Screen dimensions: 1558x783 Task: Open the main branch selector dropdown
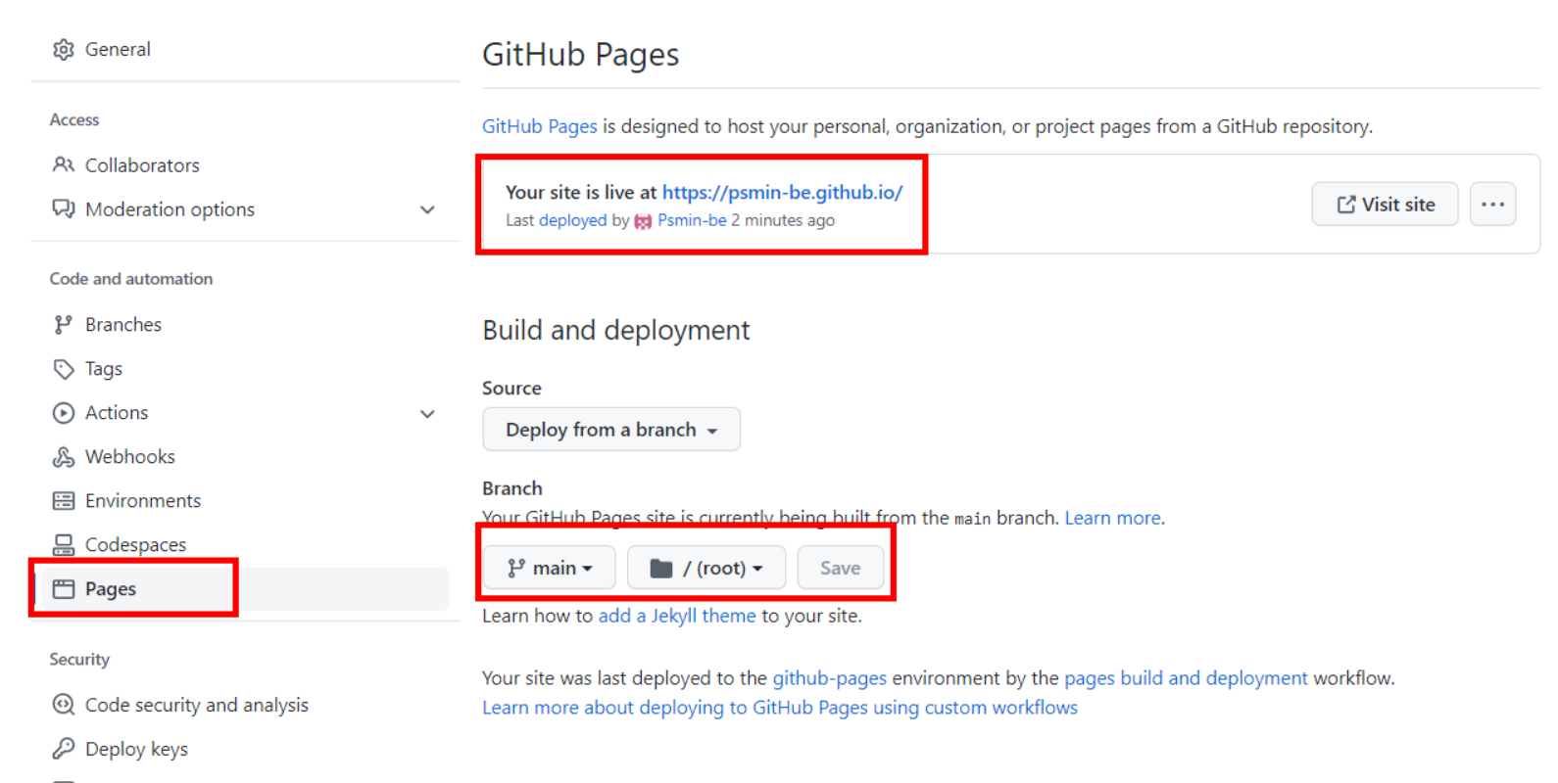(x=550, y=568)
